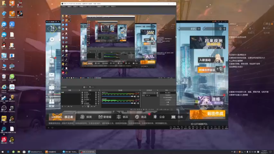Toggle visibility eye of fifth OBS source
Screen dimensions: 274x154
[x=96, y=100]
